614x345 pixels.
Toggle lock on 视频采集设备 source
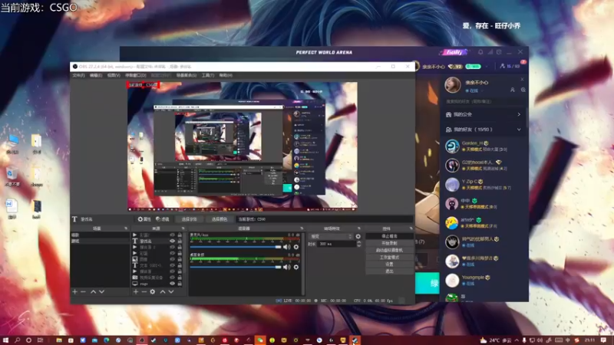180,278
